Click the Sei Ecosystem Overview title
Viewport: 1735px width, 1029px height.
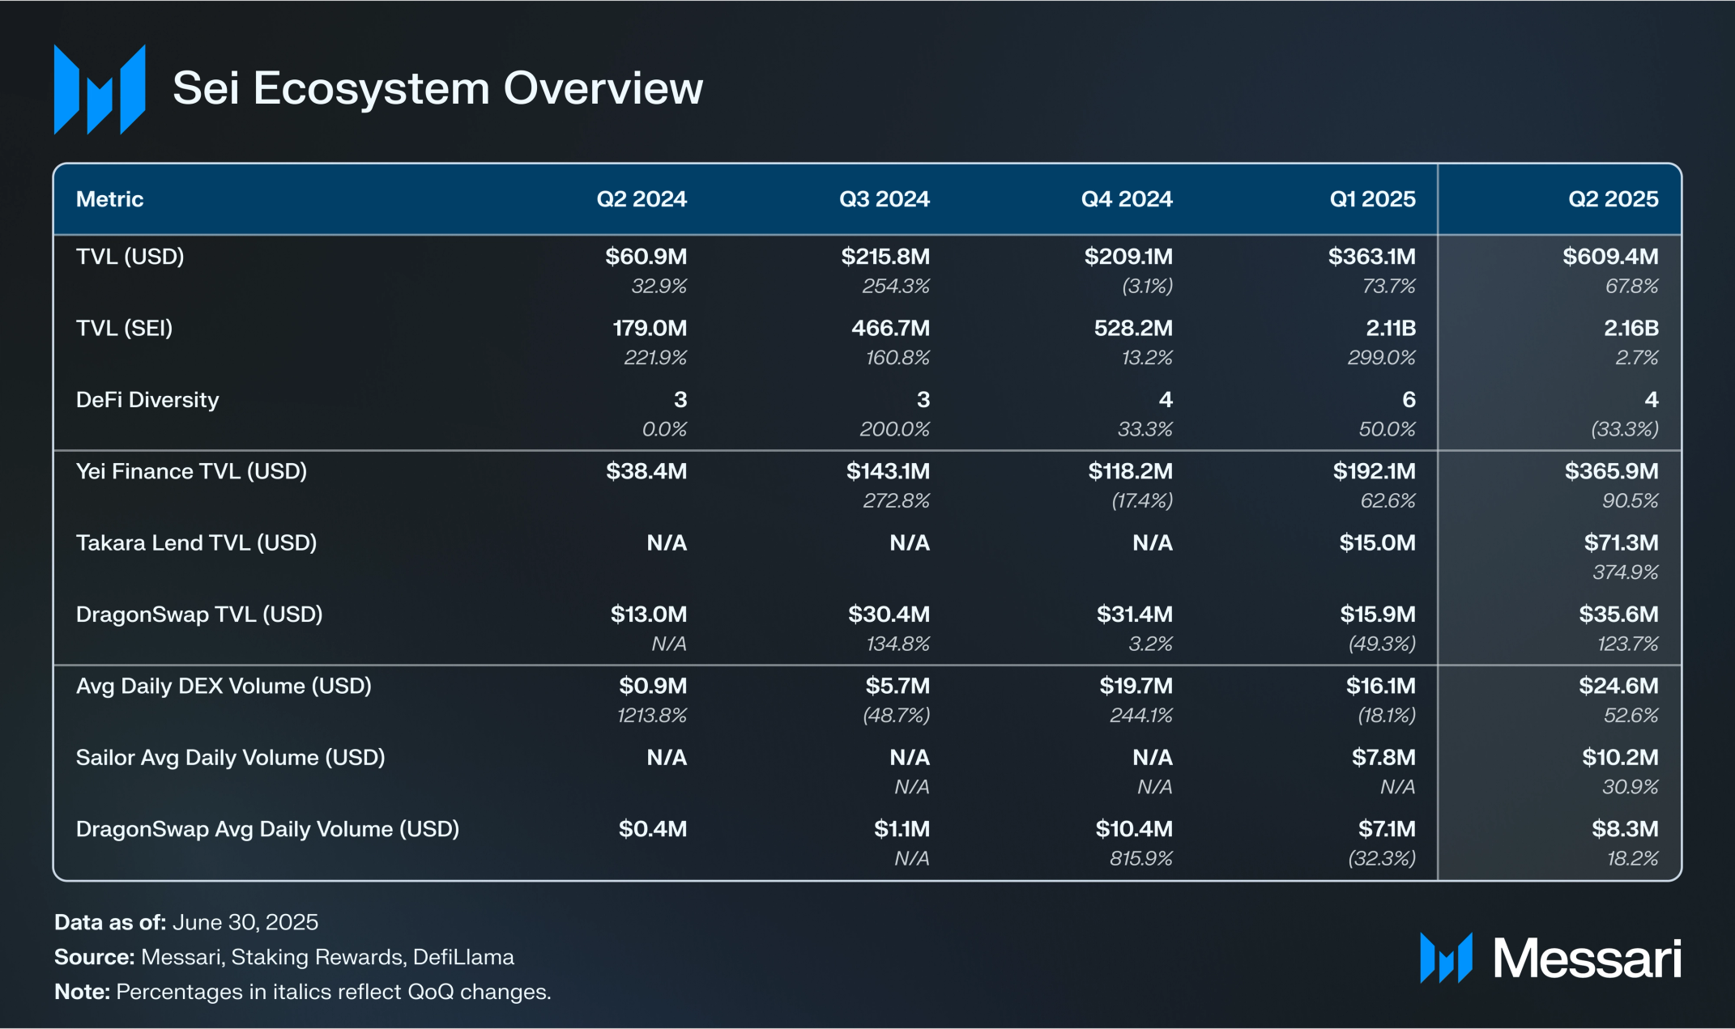point(437,87)
